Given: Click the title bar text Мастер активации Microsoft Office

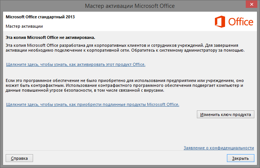Looking at the screenshot, I should click(x=130, y=6).
